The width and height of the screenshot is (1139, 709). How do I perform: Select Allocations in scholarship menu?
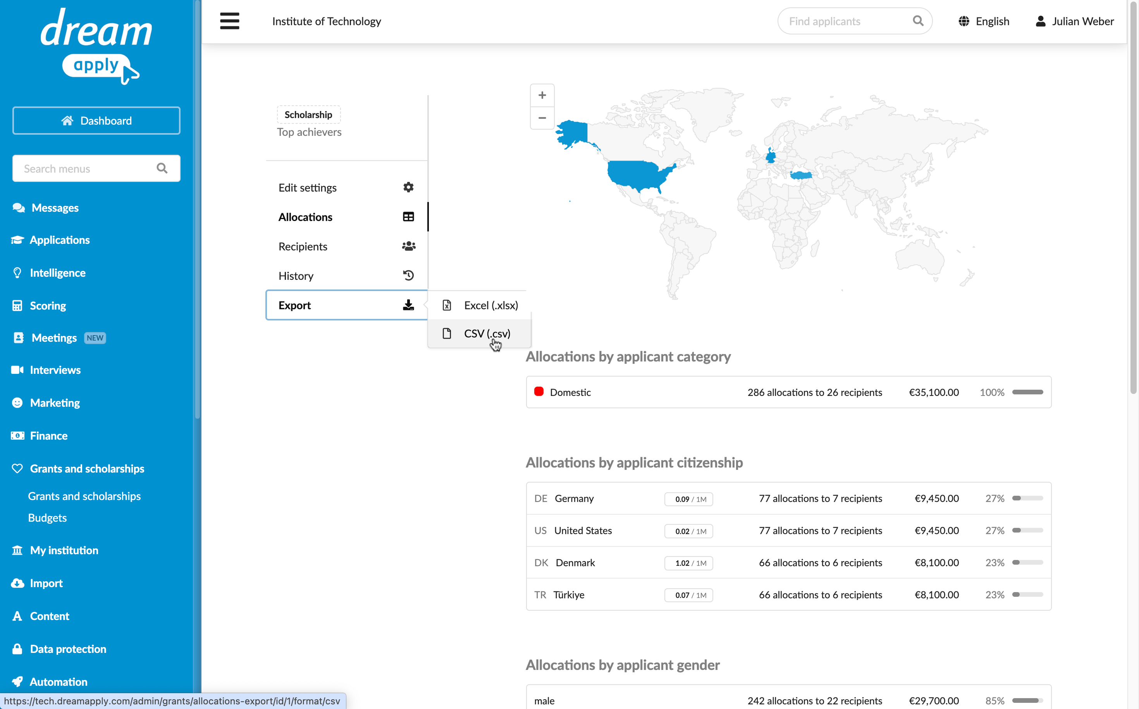pyautogui.click(x=346, y=217)
